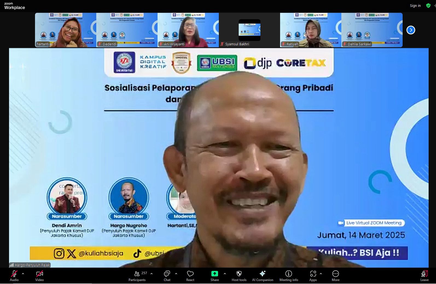
Task: Click the green Share screen icon
Action: point(214,274)
